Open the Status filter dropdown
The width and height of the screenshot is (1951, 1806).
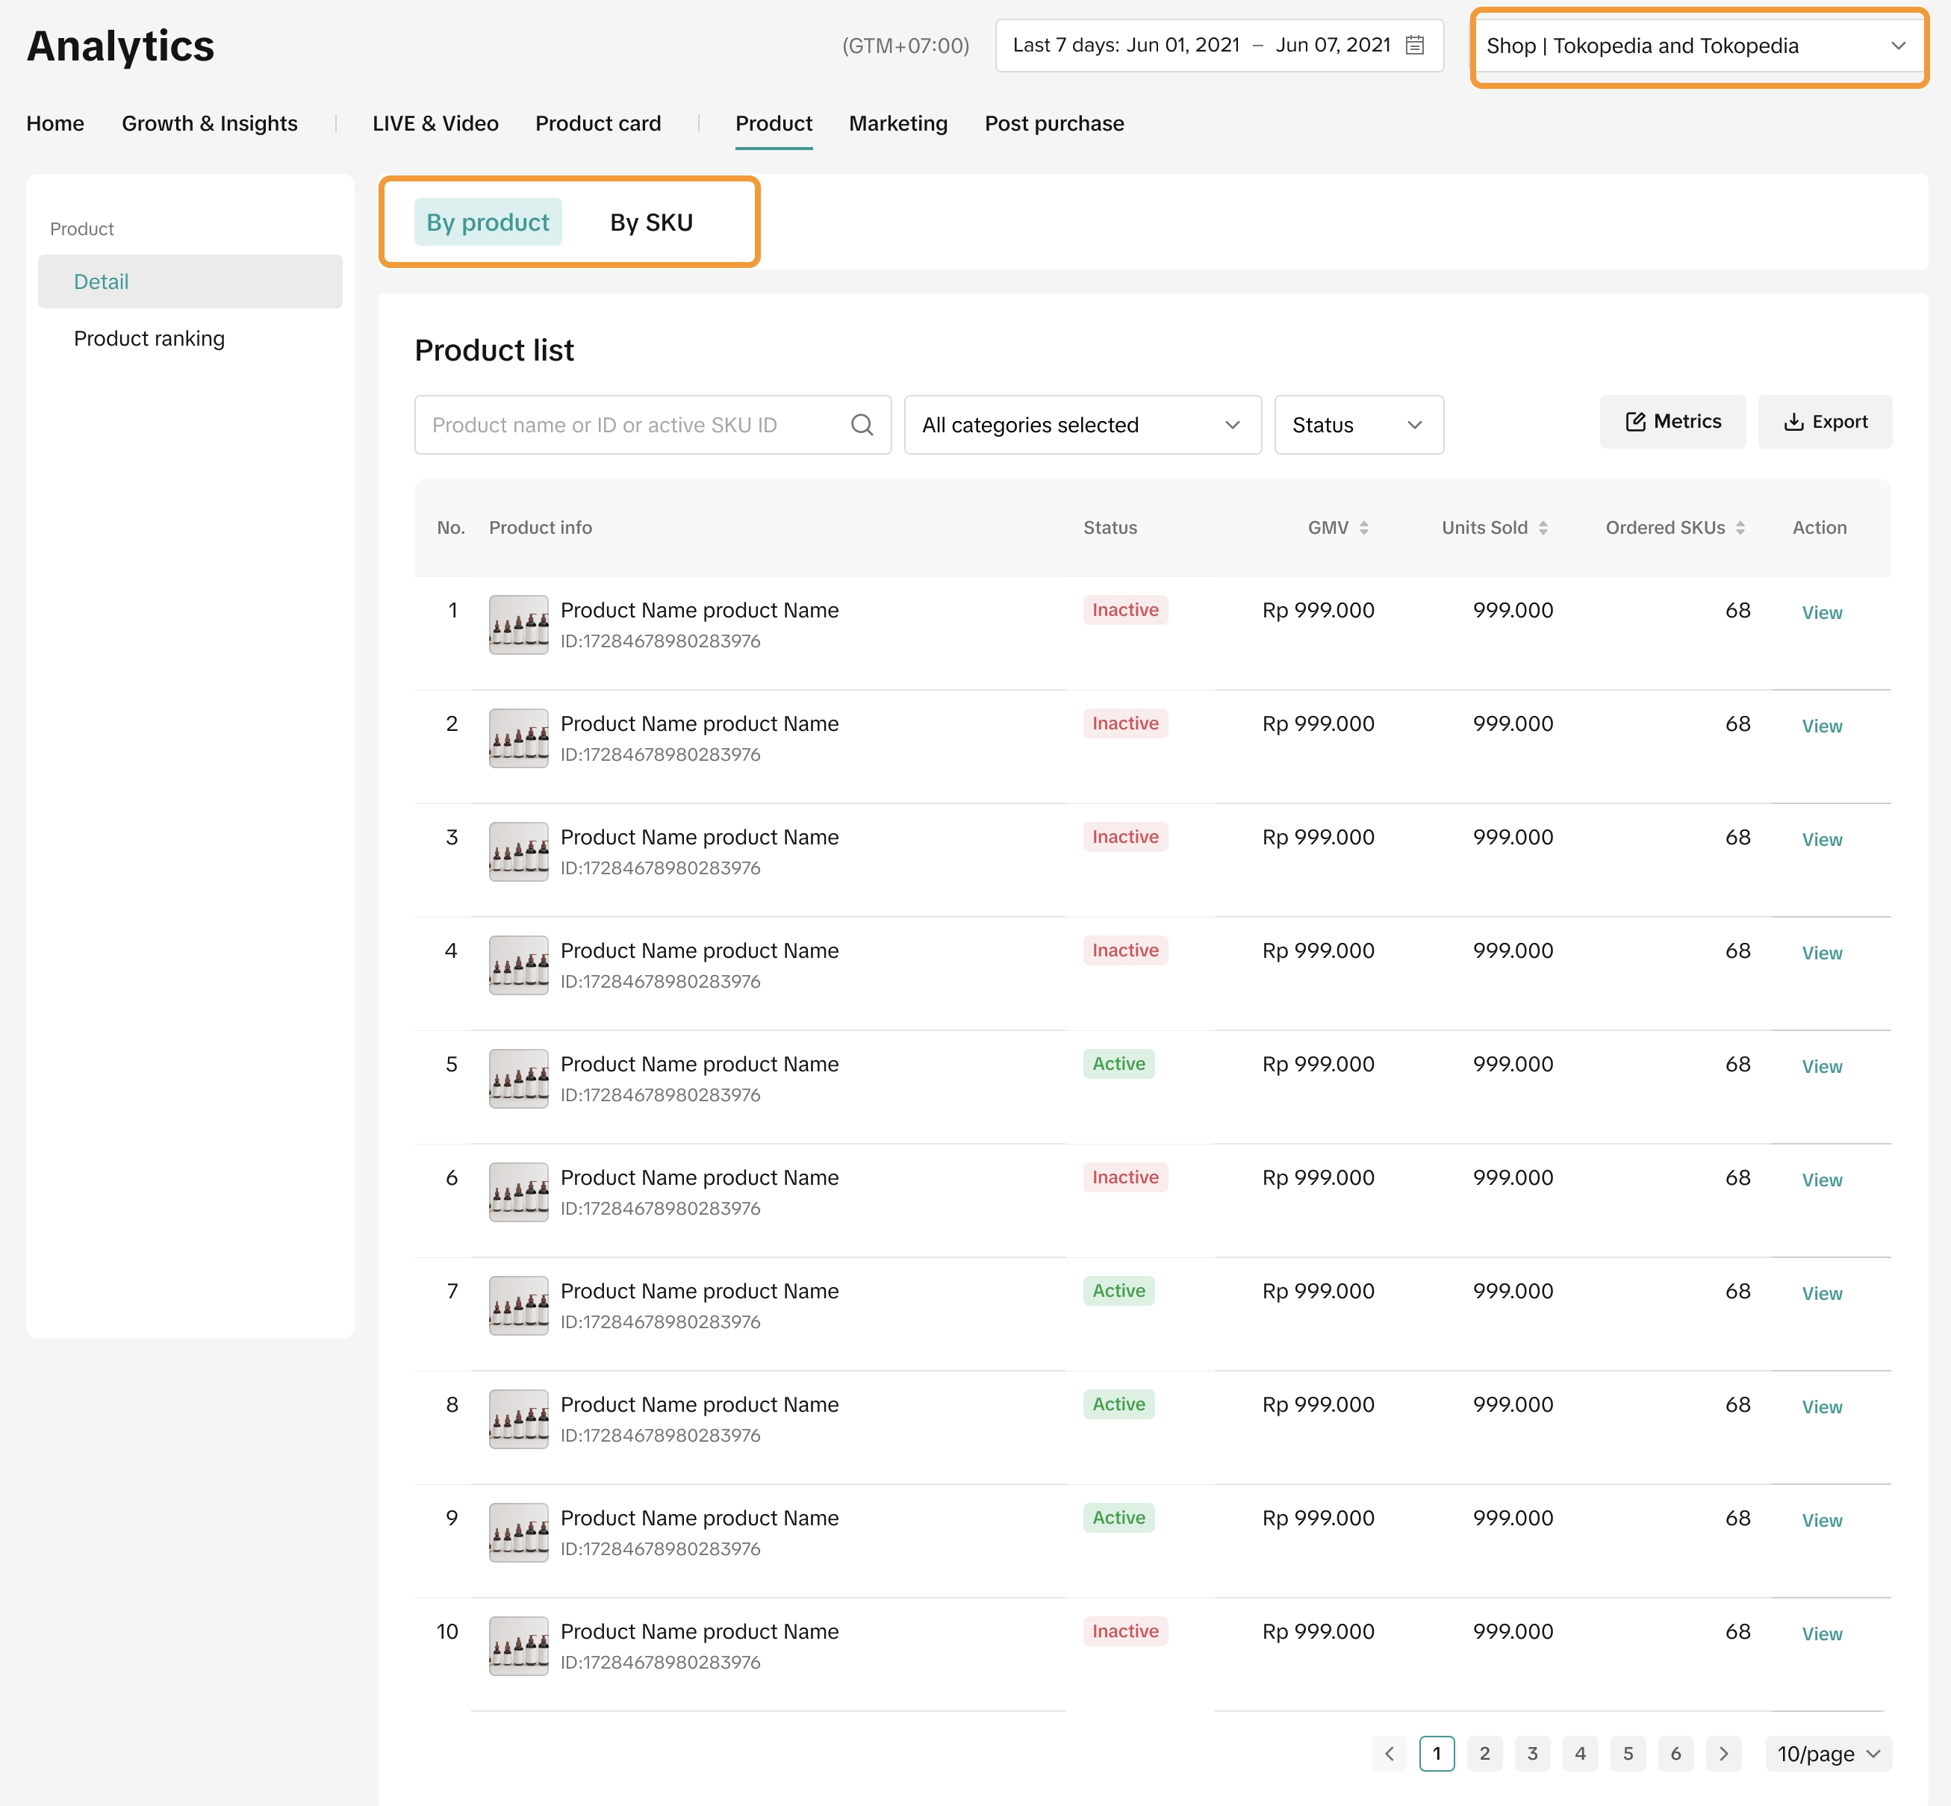point(1357,425)
